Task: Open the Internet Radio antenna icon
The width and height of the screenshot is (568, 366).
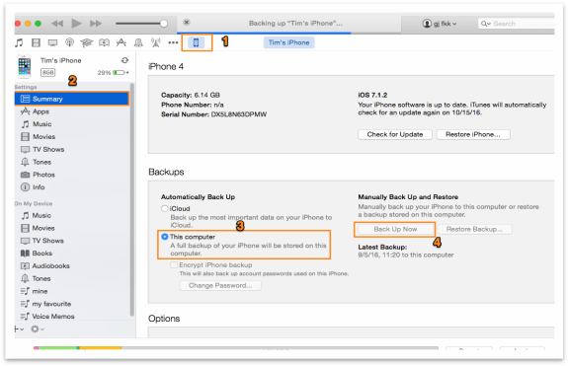Action: pos(156,42)
